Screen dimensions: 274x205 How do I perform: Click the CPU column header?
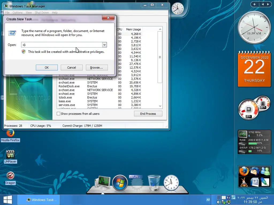tap(120, 29)
